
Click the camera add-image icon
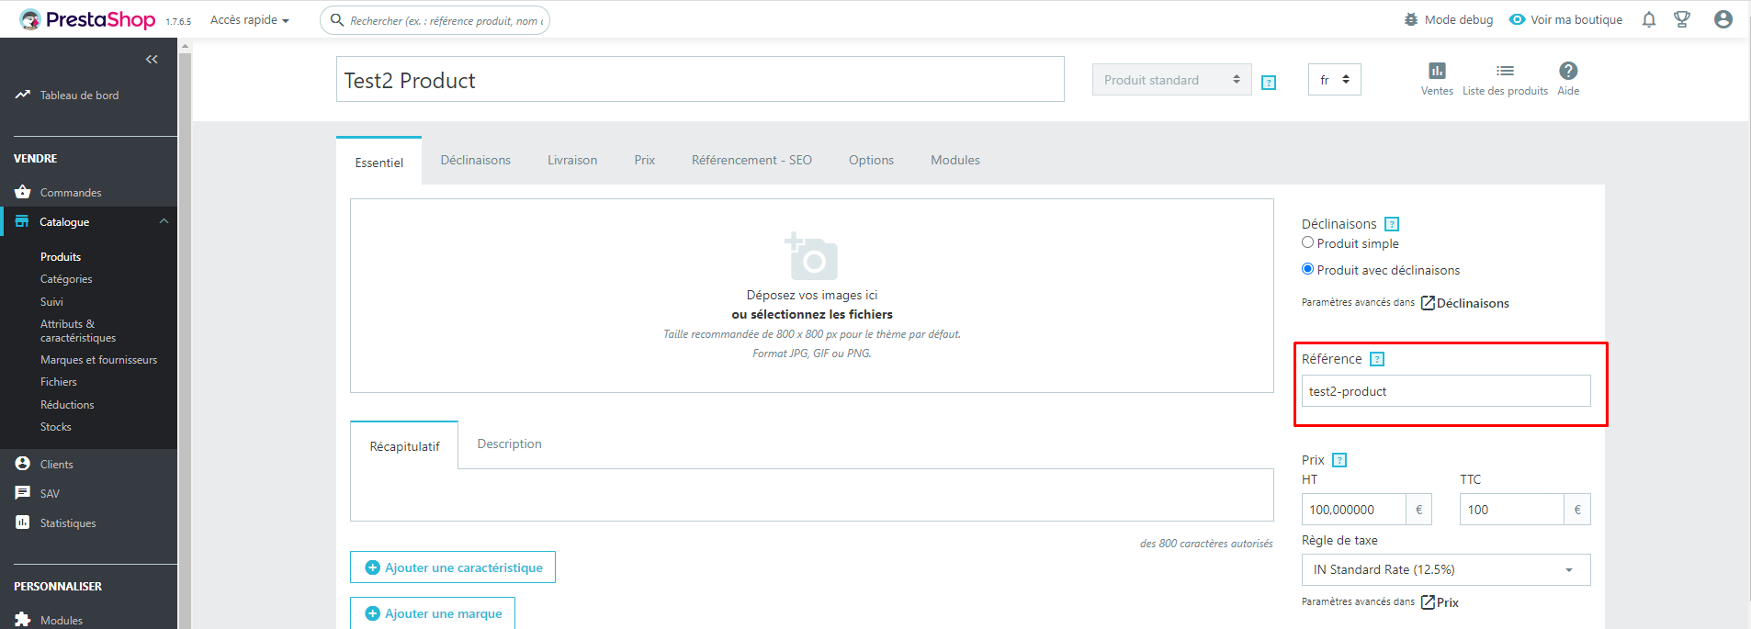[811, 256]
